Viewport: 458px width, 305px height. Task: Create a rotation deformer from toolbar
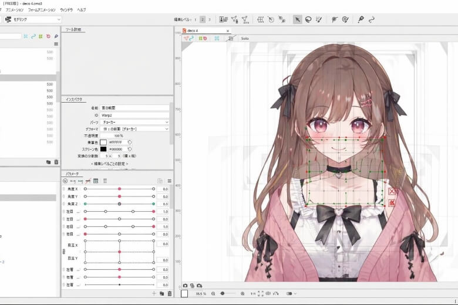click(x=271, y=19)
